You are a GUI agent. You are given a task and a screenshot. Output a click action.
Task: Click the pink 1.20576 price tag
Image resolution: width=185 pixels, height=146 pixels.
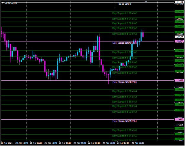coord(179,41)
